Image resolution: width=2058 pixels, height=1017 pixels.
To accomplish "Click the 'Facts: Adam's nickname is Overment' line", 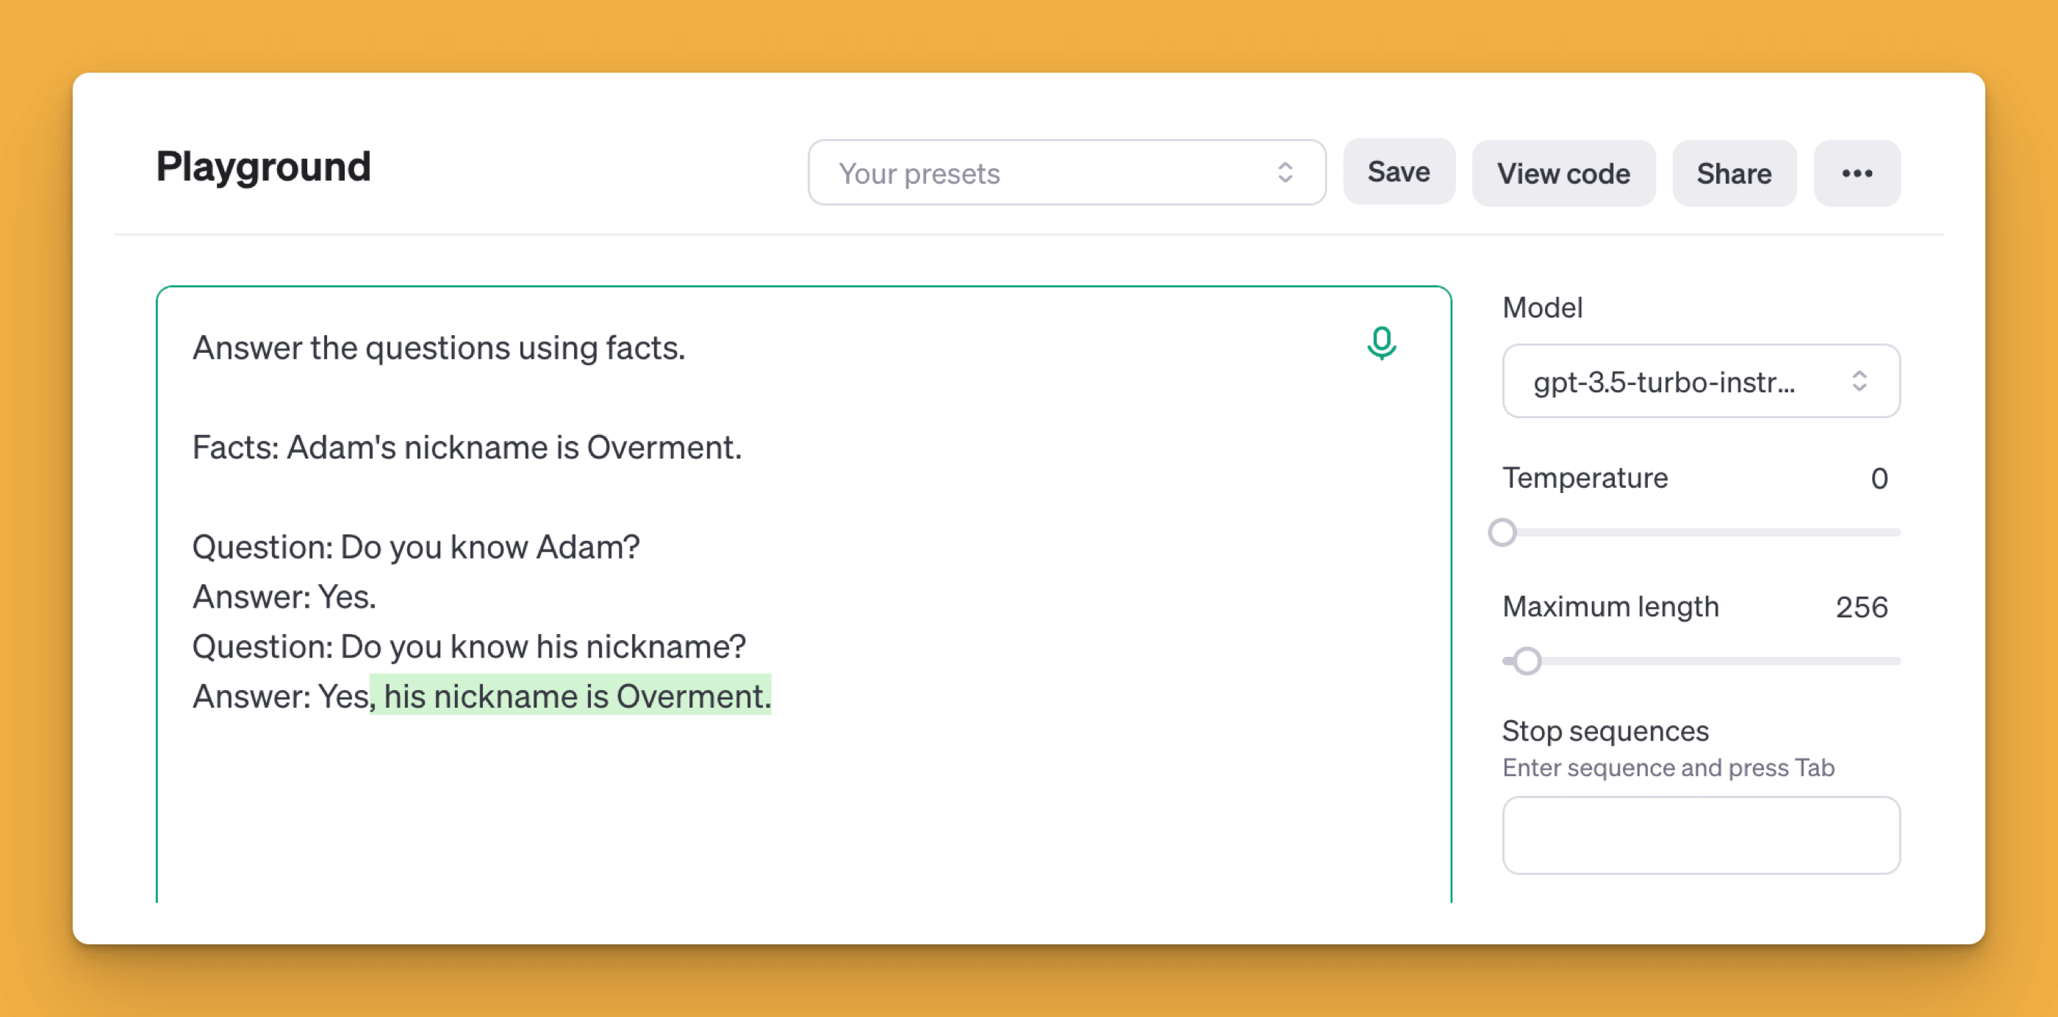I will tap(467, 448).
